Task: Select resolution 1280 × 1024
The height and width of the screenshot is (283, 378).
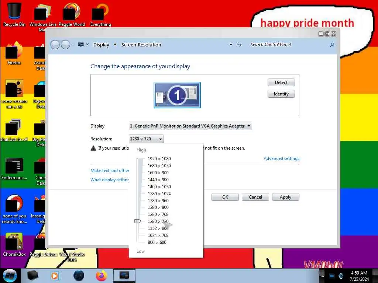Action: coord(159,193)
